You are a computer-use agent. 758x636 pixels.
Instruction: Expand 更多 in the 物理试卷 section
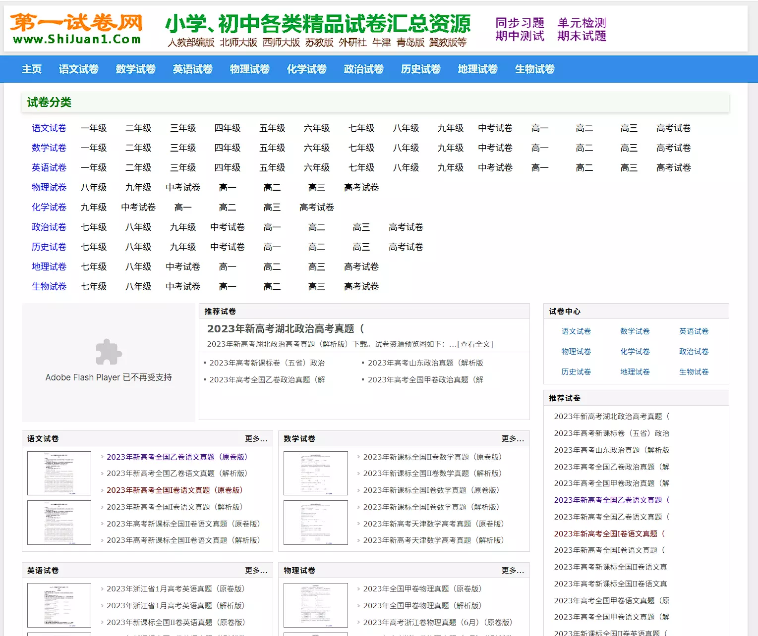512,570
